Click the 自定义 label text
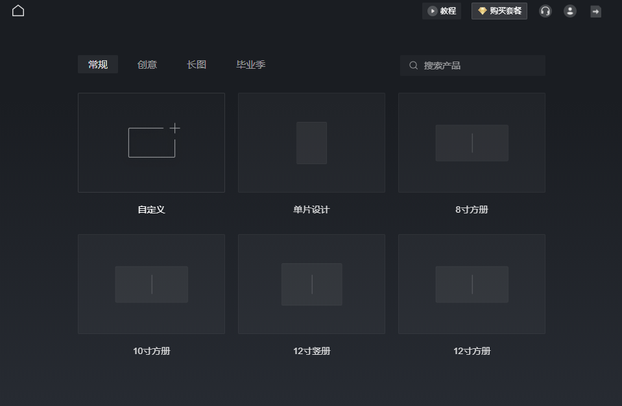This screenshot has width=622, height=406. click(x=151, y=209)
